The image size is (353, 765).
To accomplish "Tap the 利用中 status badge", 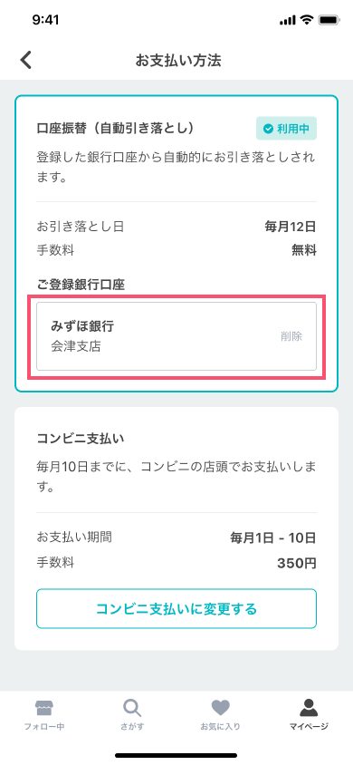I will click(286, 129).
